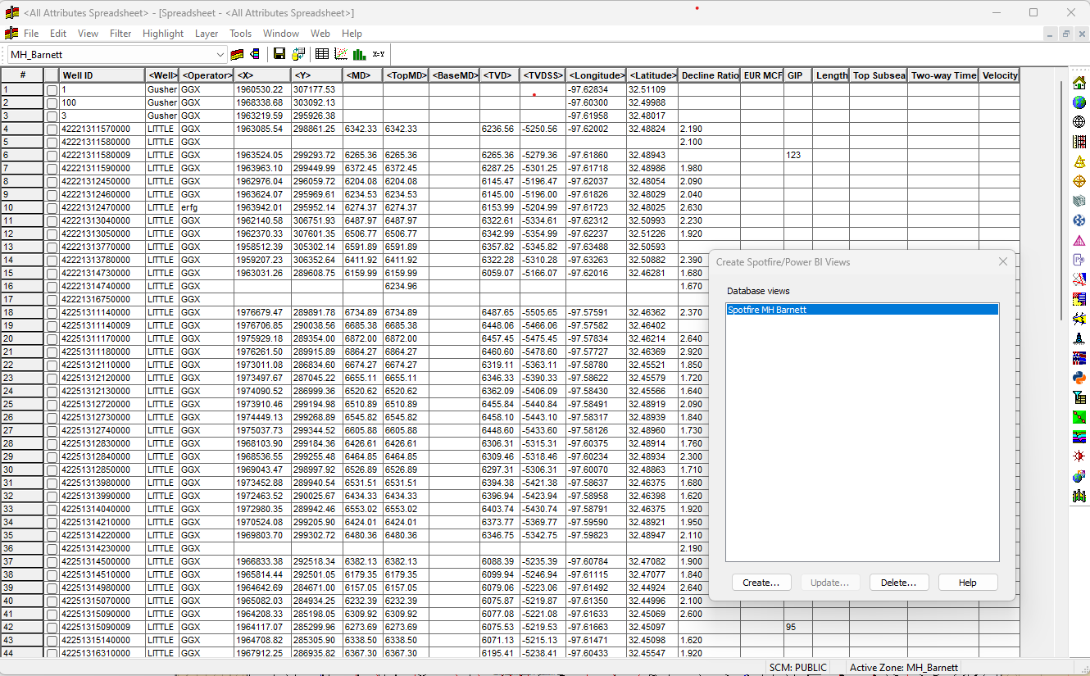Viewport: 1090px width, 676px height.
Task: Open the Highlight menu
Action: click(162, 34)
